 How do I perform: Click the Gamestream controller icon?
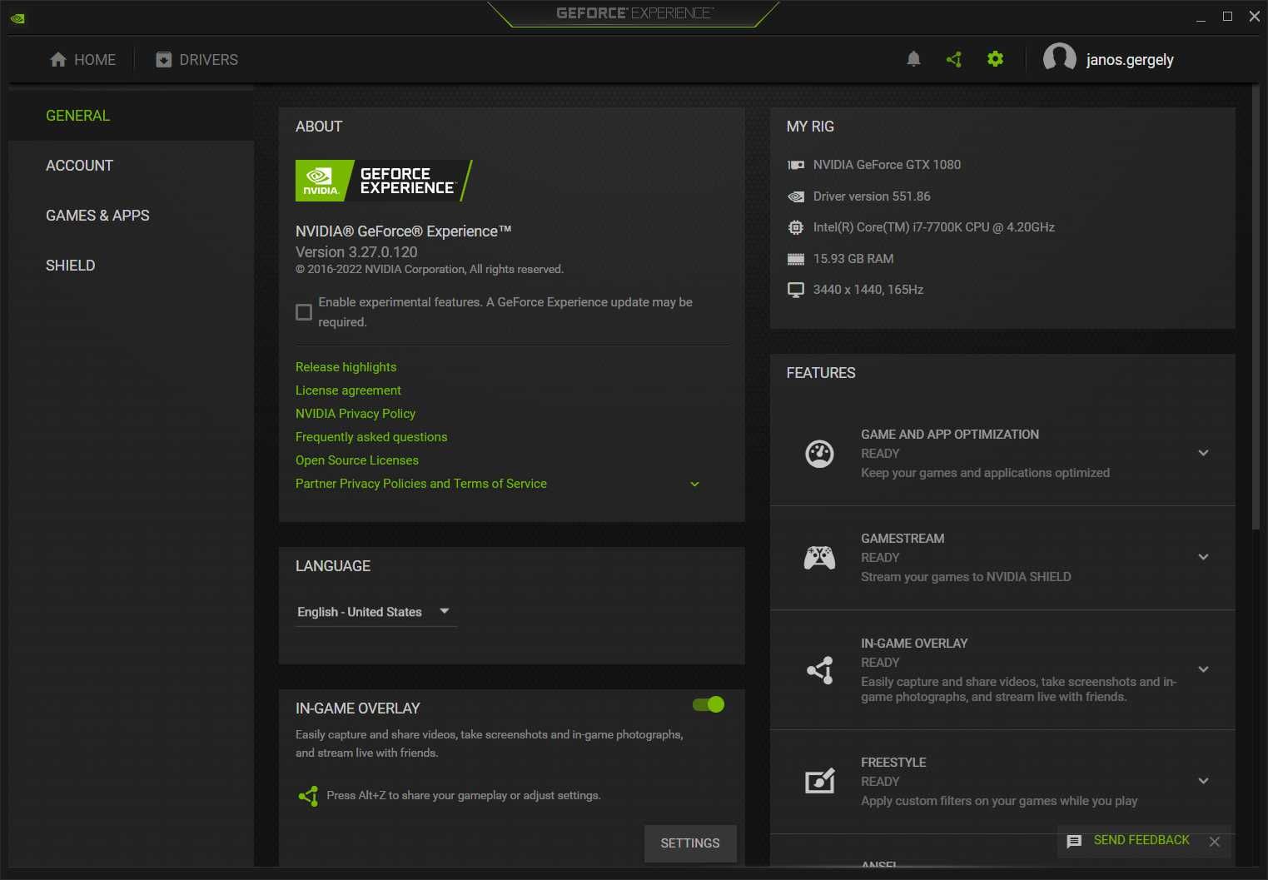tap(819, 557)
